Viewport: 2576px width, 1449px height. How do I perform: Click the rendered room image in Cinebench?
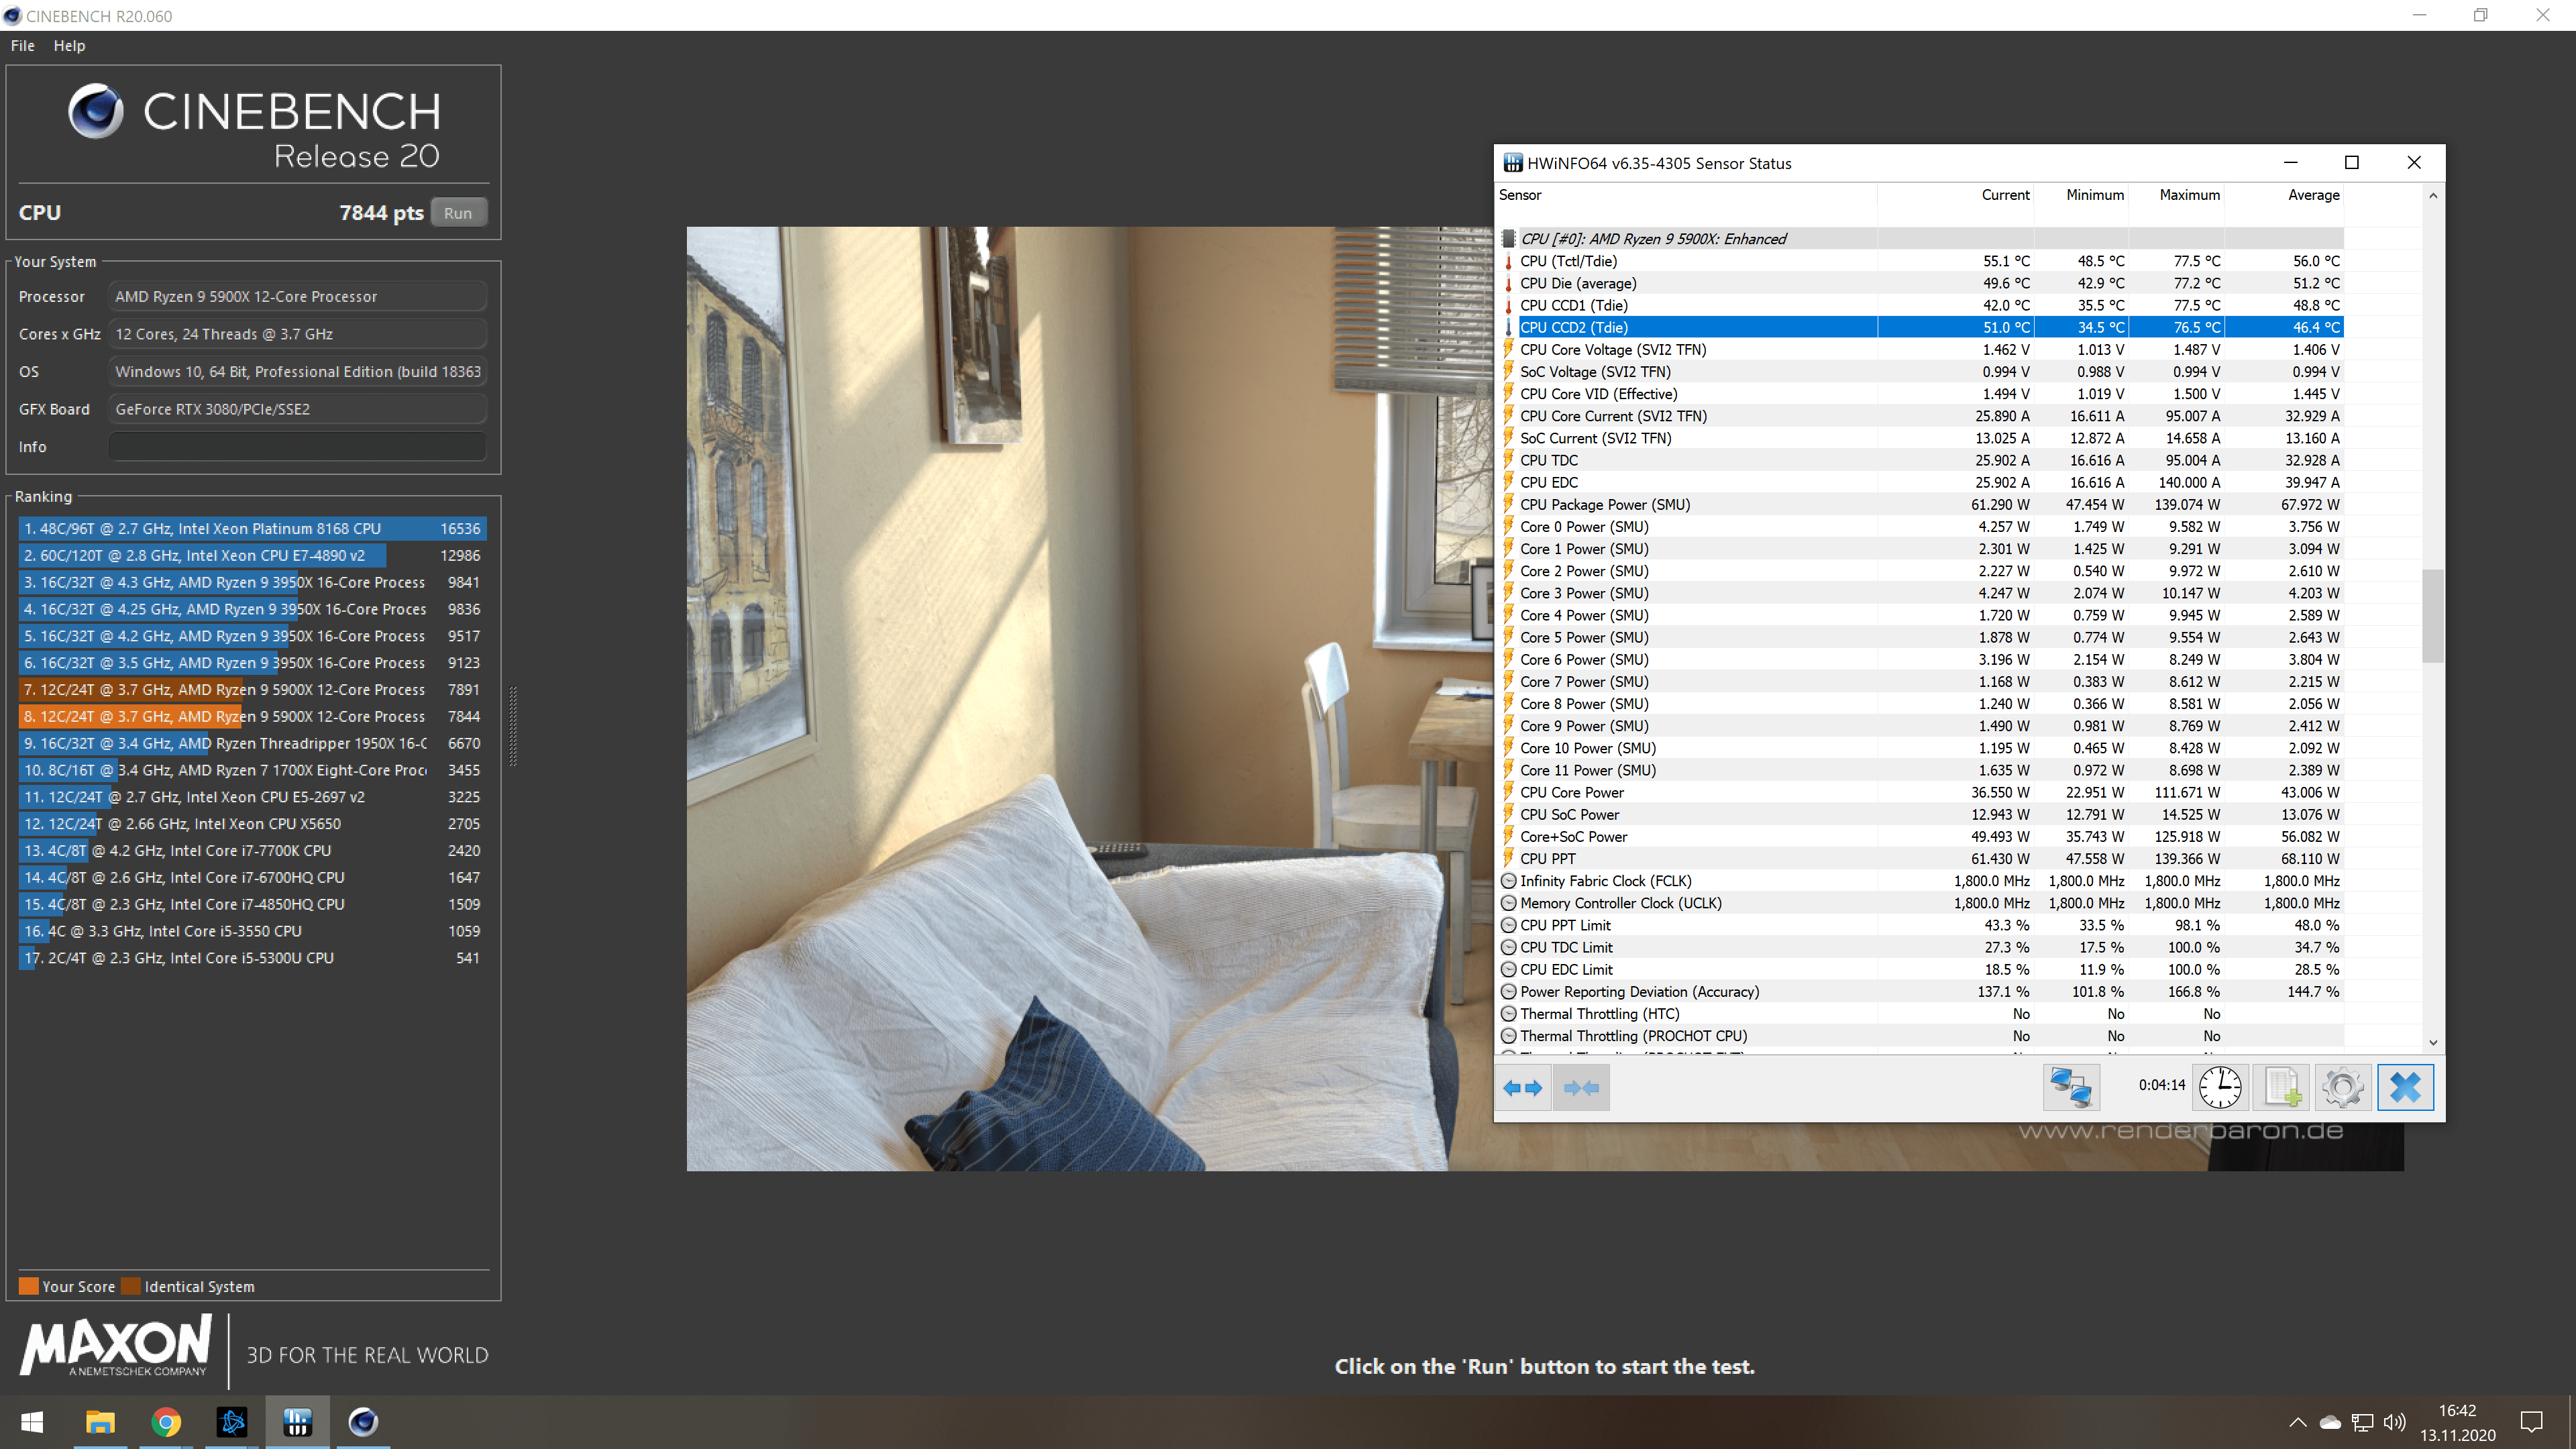click(x=1545, y=698)
